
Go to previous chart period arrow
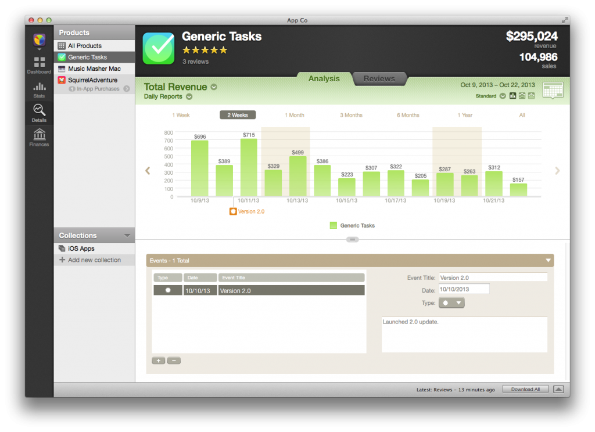(148, 171)
